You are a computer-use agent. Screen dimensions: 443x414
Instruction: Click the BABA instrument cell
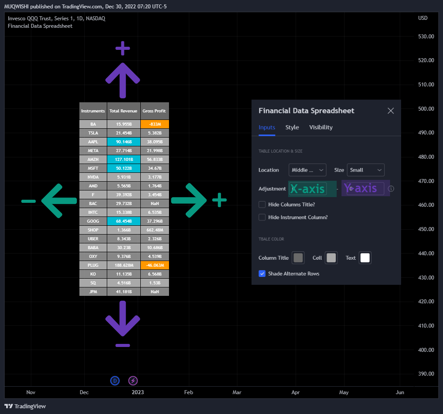(x=93, y=248)
